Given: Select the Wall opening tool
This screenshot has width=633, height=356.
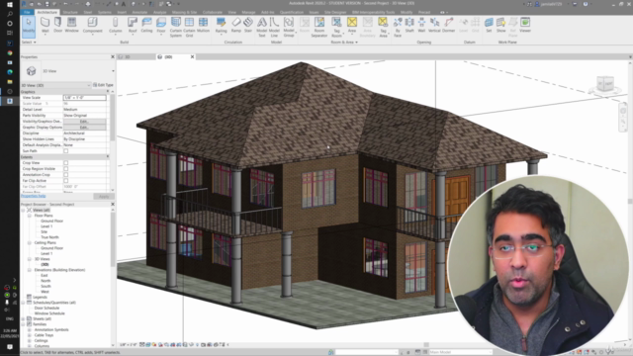Looking at the screenshot, I should 421,26.
